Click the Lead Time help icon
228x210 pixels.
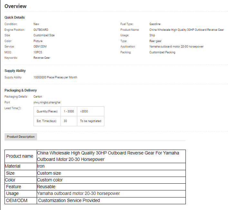(x=19, y=108)
